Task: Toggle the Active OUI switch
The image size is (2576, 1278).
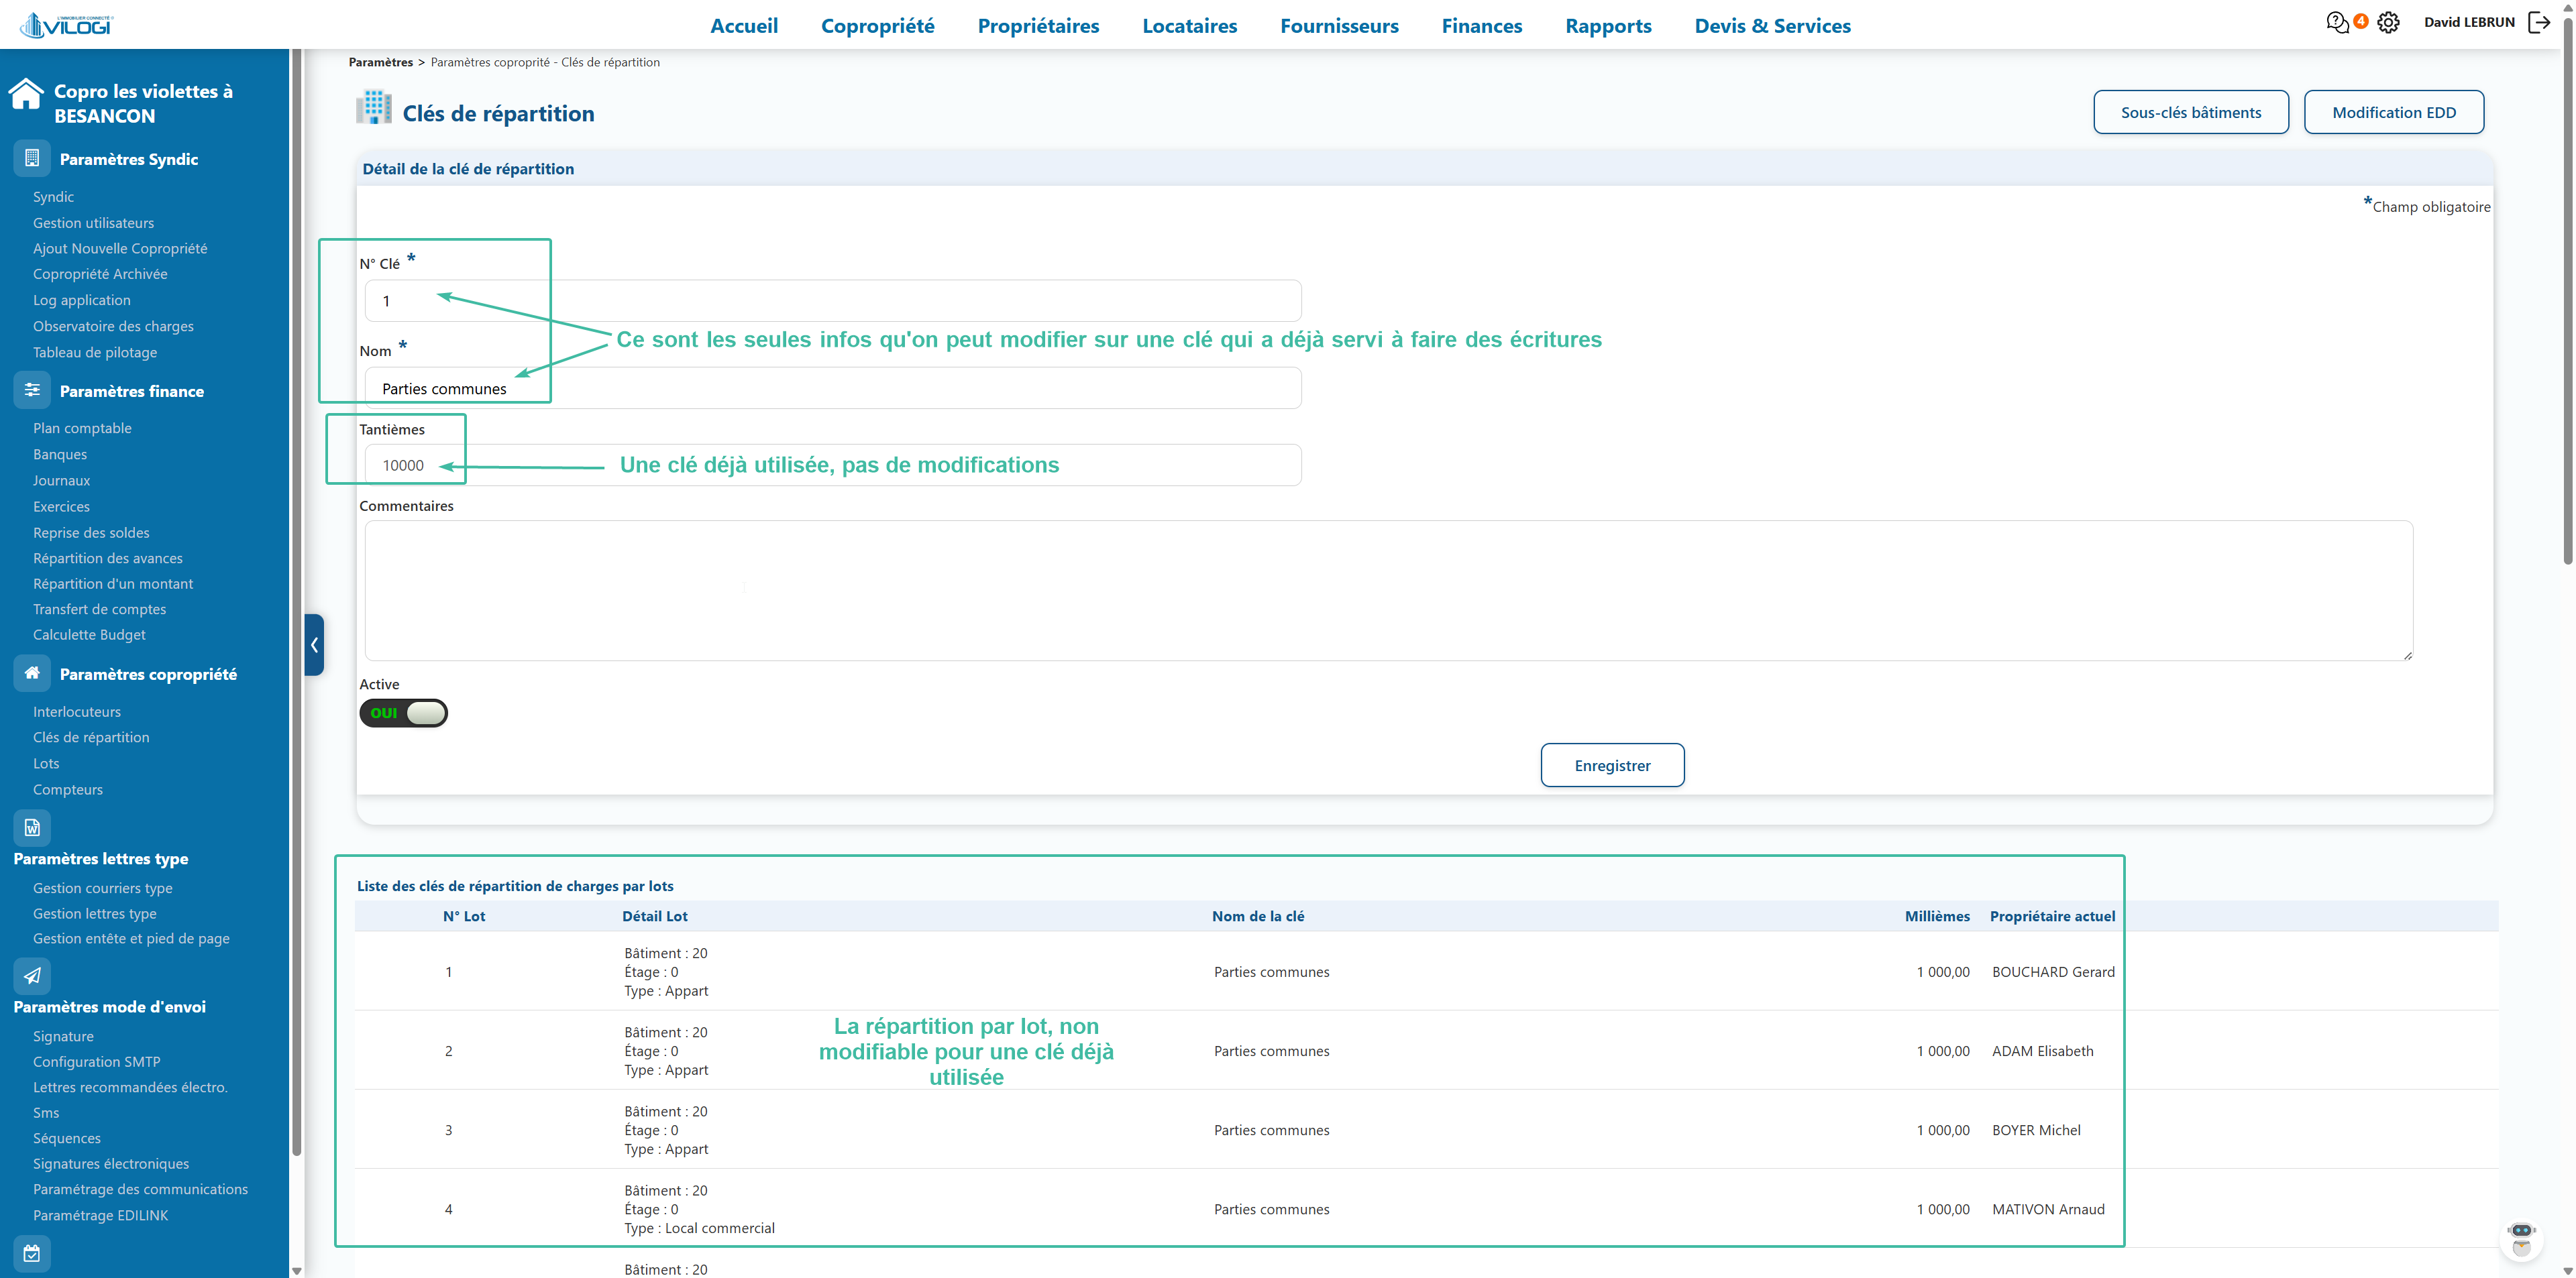Action: coord(403,713)
